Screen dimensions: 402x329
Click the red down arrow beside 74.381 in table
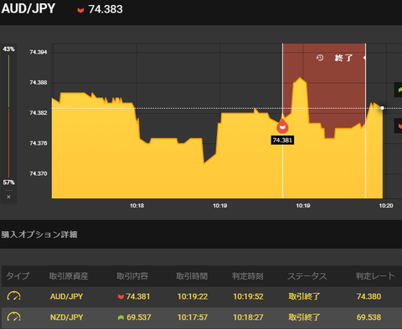[x=121, y=296]
